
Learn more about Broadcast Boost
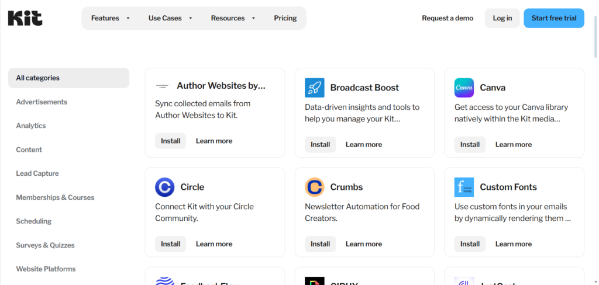tap(364, 144)
